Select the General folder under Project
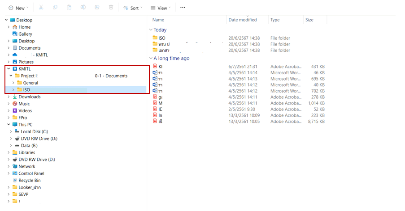The image size is (405, 211). [30, 83]
